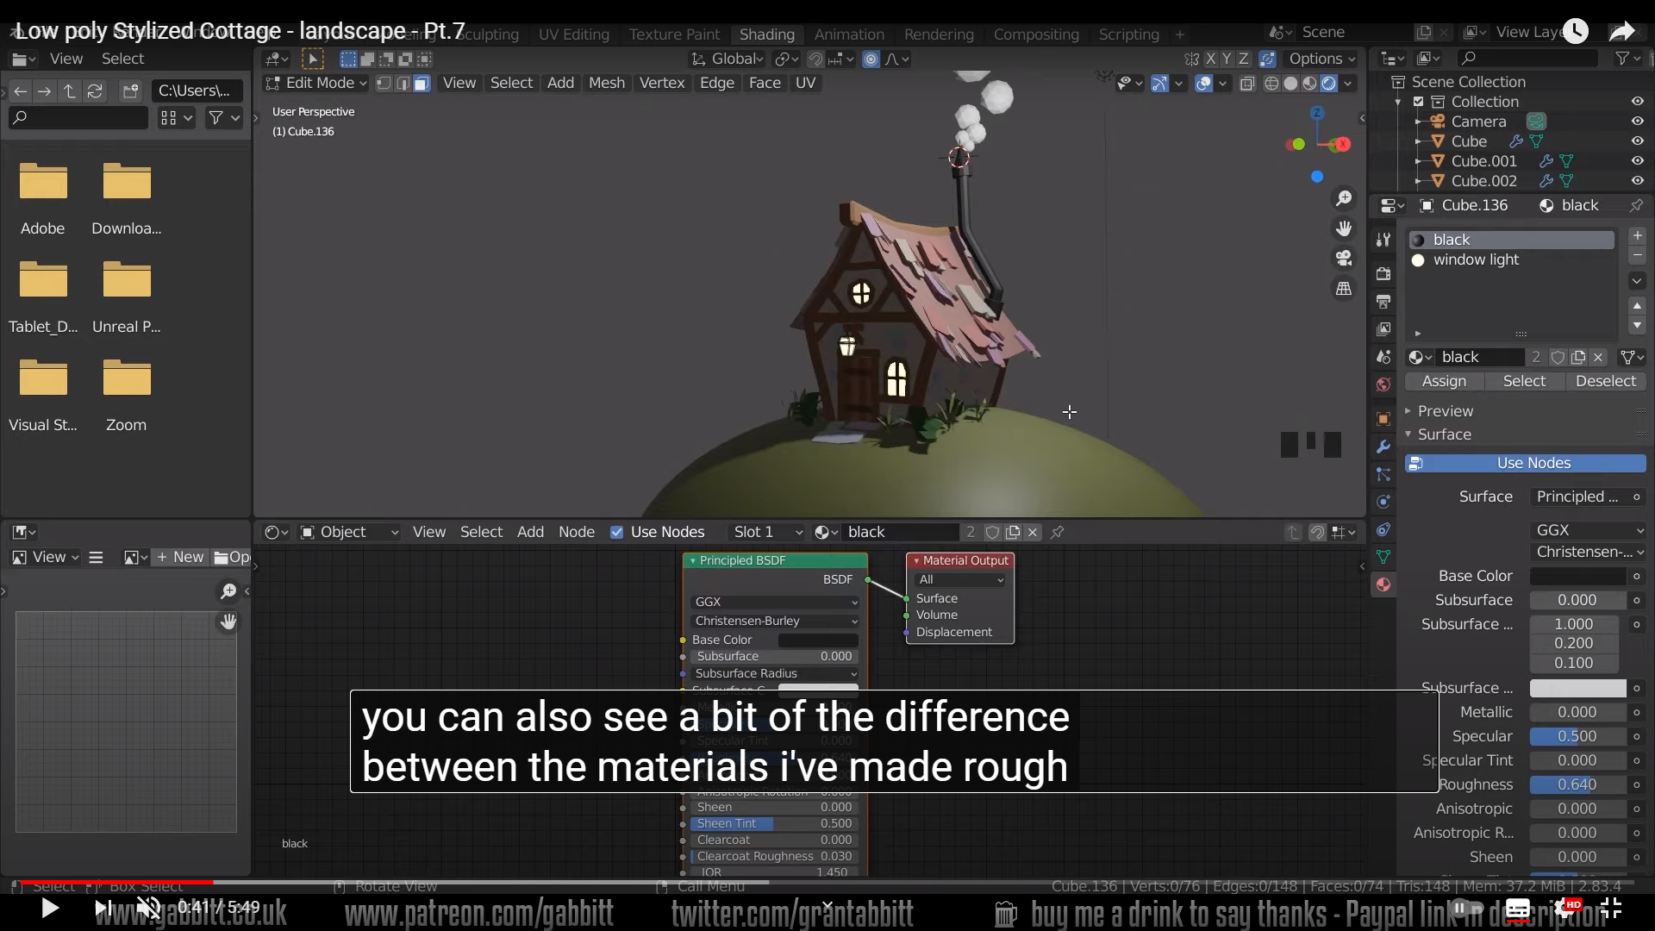Click the zoom magnifier gizmo in viewport

coord(1344,199)
